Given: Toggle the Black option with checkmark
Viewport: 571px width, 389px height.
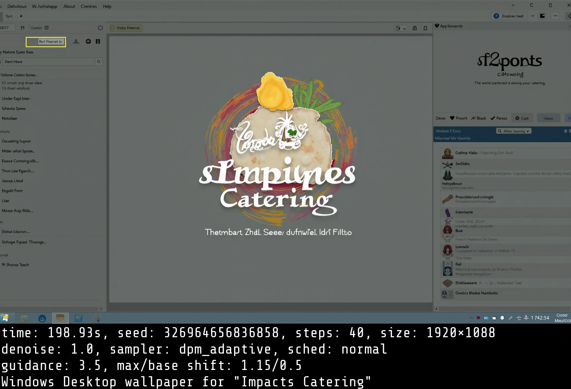Looking at the screenshot, I should point(479,118).
